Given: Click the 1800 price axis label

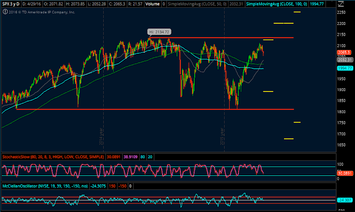Looking at the screenshot, I should coord(341,112).
